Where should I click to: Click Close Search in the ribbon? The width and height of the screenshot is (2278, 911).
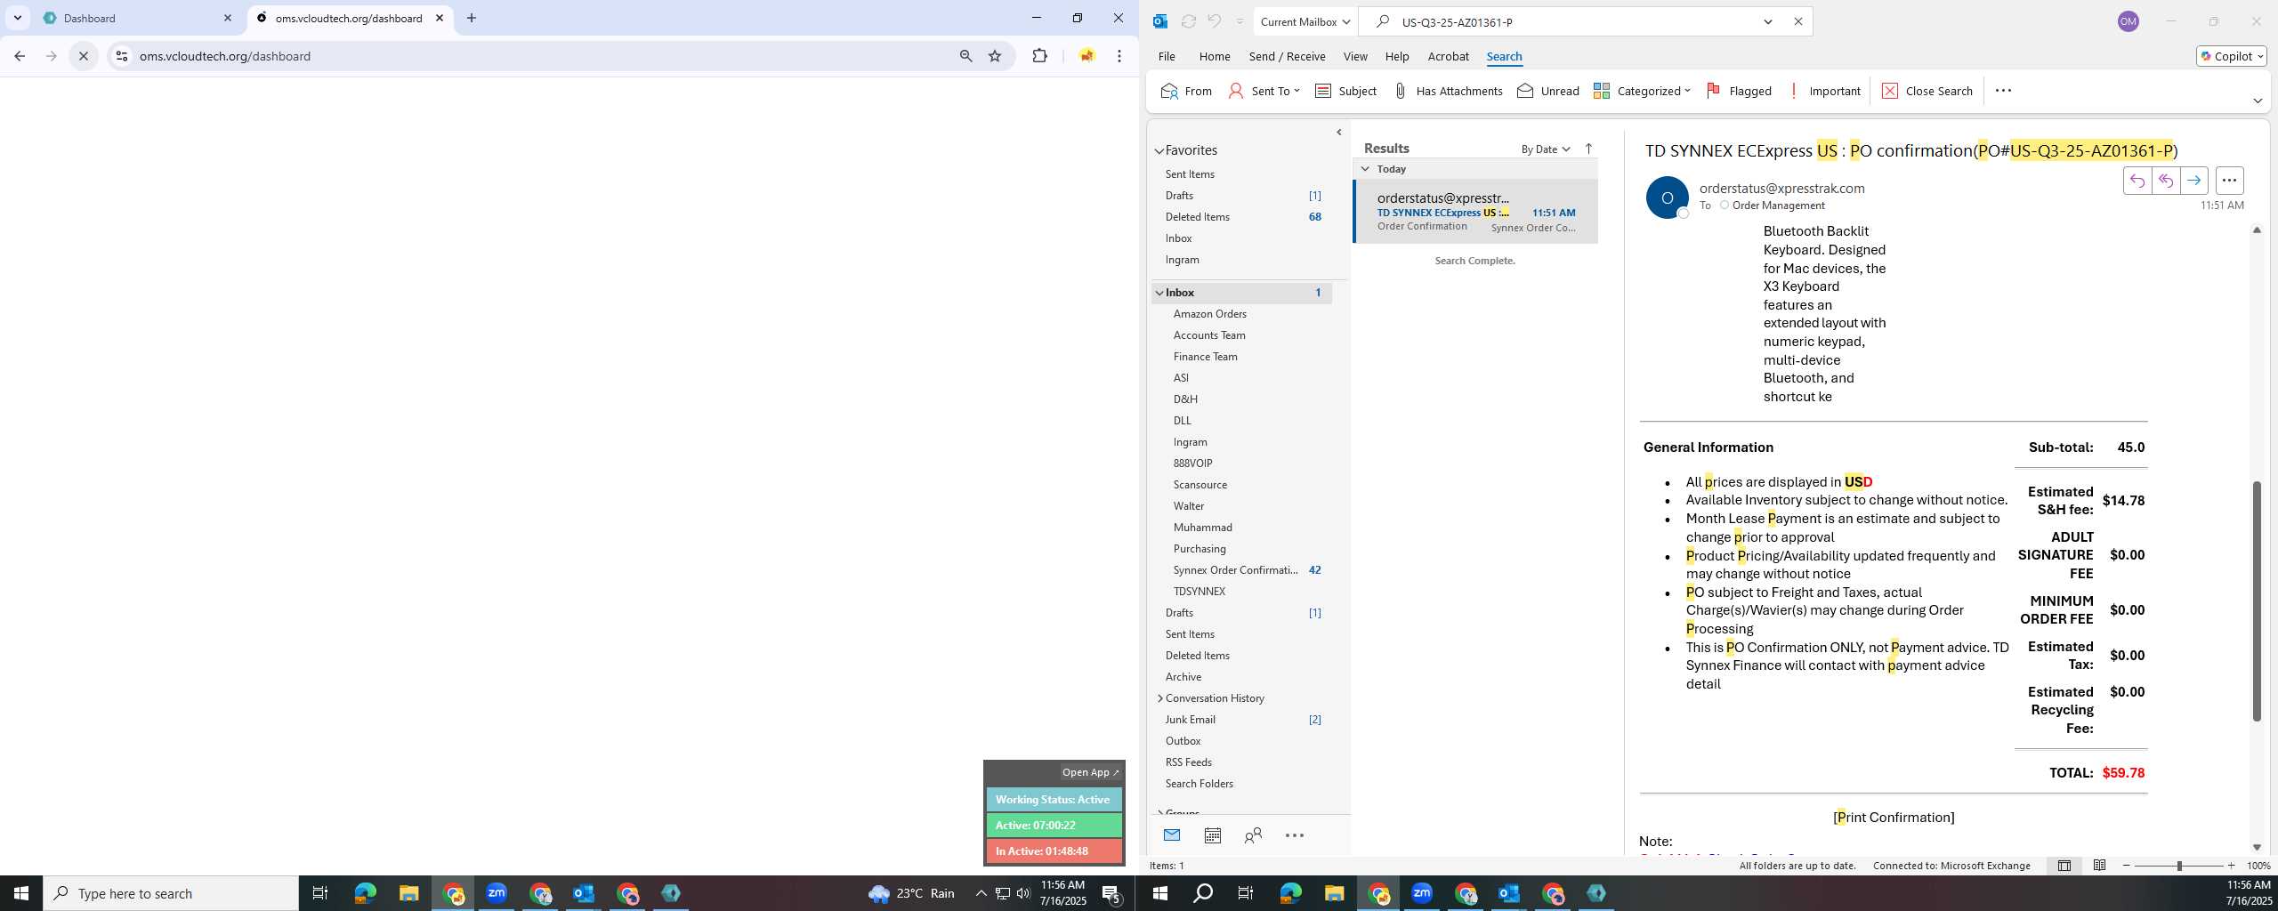point(1927,91)
